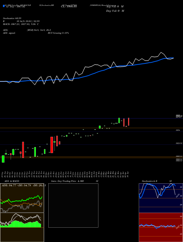Select the "MACD: 1067.21" values line
Viewport: 183px width, 242px height.
pyautogui.click(x=21, y=24)
